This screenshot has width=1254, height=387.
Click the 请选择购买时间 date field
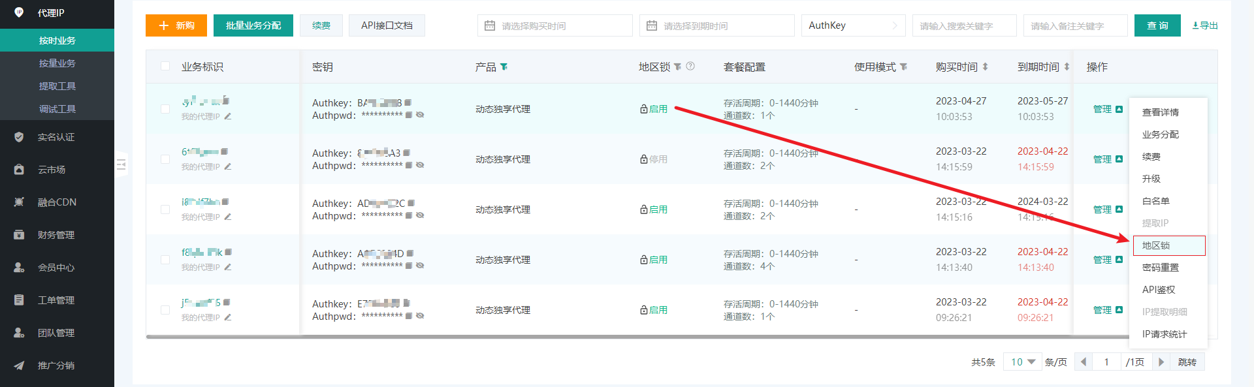coord(555,25)
